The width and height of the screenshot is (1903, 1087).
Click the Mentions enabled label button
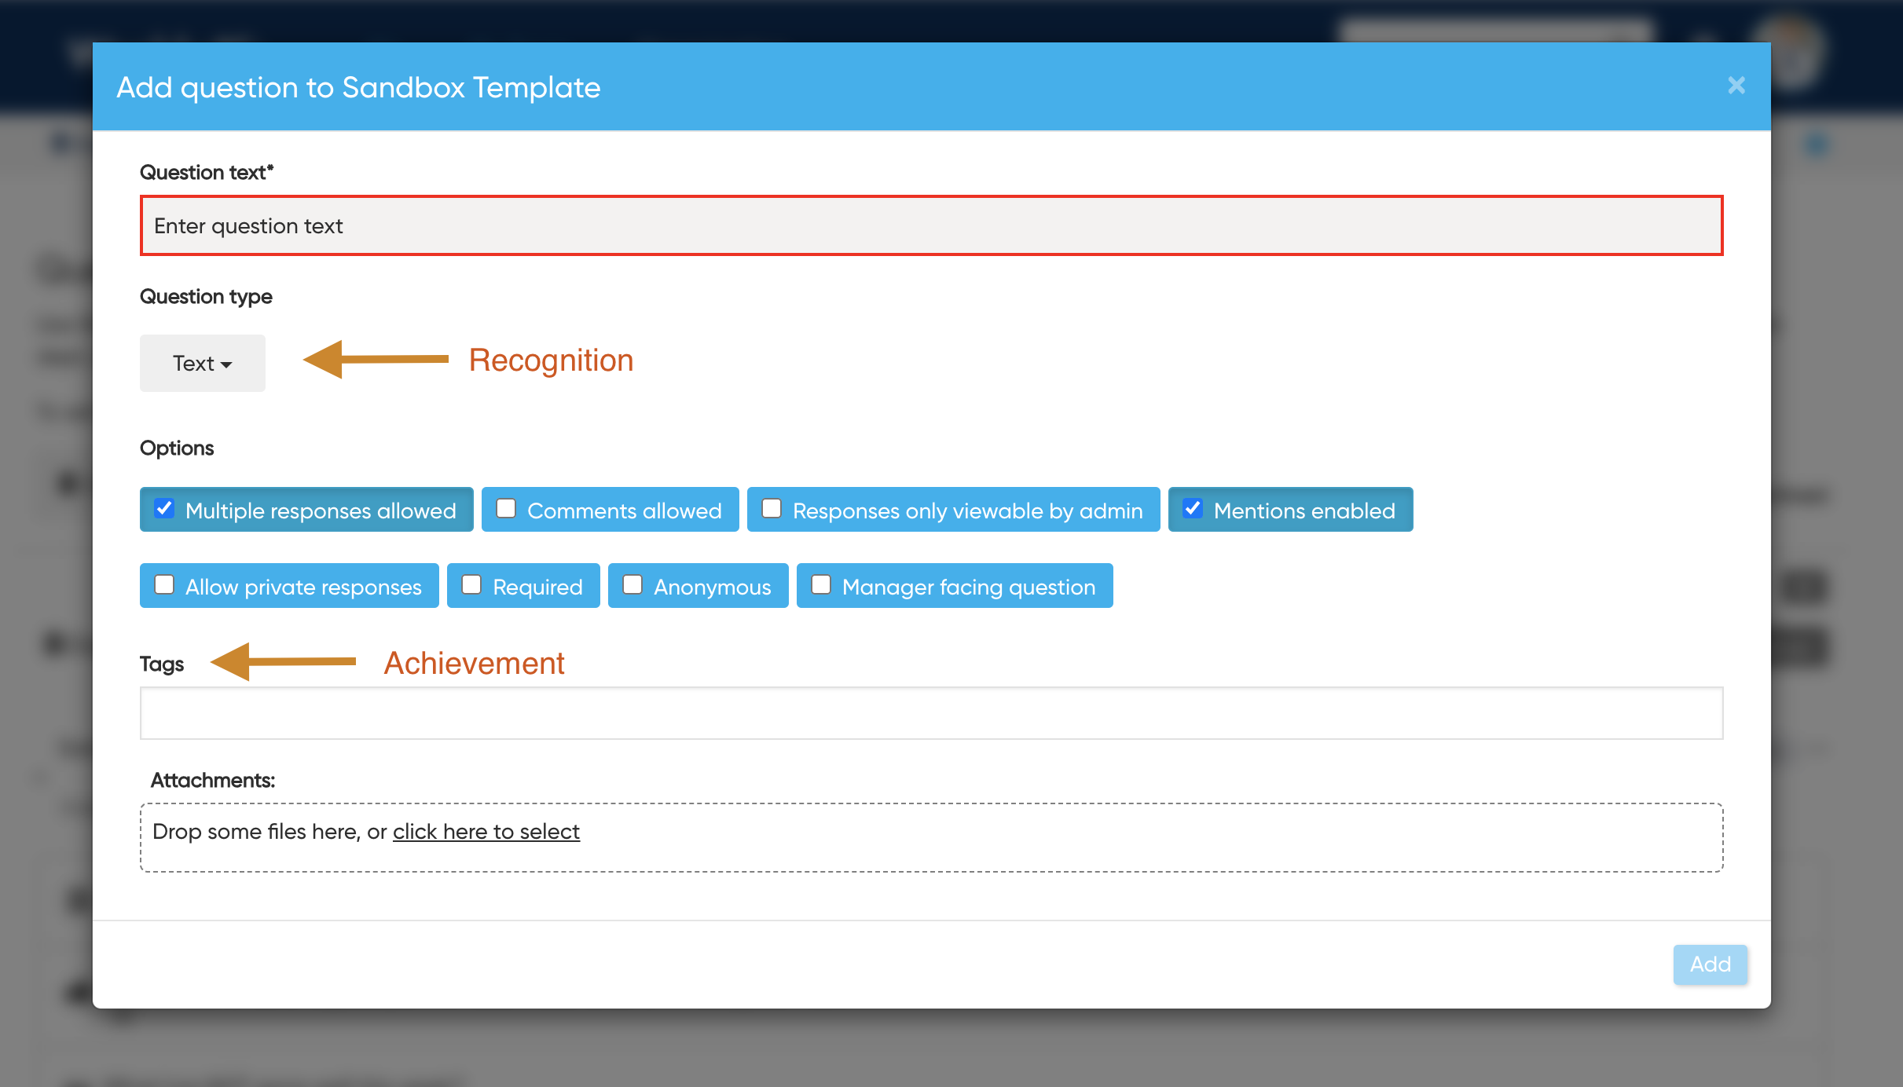coord(1304,511)
